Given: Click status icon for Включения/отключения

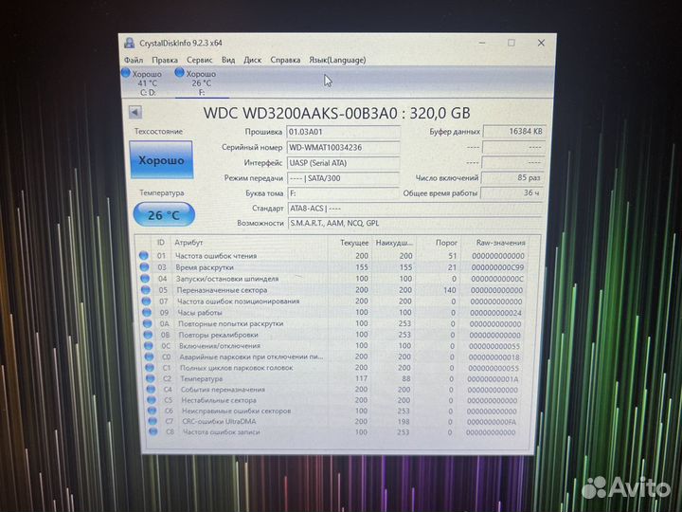Looking at the screenshot, I should click(x=149, y=346).
